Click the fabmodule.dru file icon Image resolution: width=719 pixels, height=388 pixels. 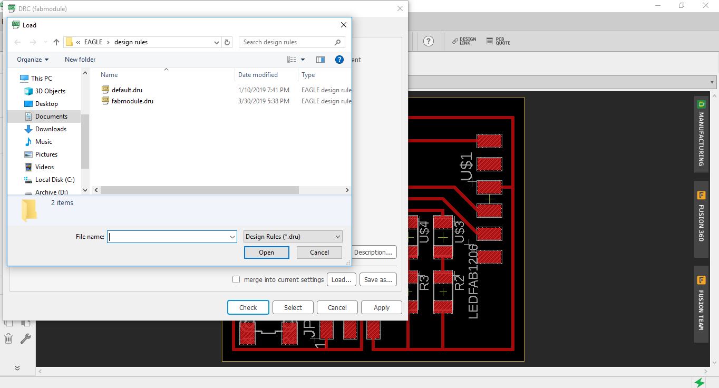(x=105, y=101)
